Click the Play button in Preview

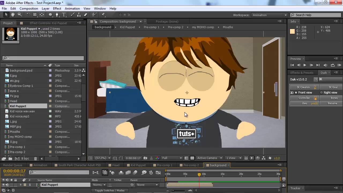coord(305,65)
